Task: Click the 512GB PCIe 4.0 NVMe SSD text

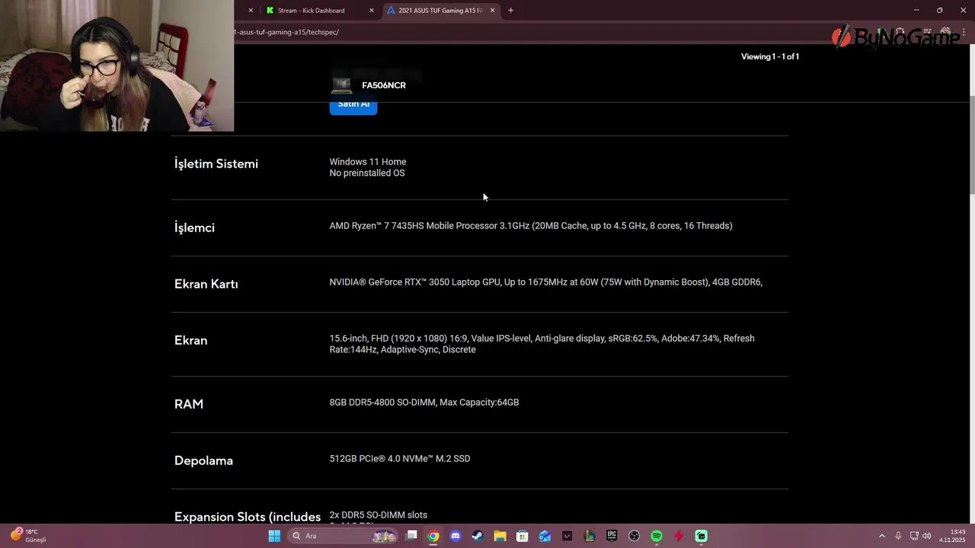Action: point(400,458)
